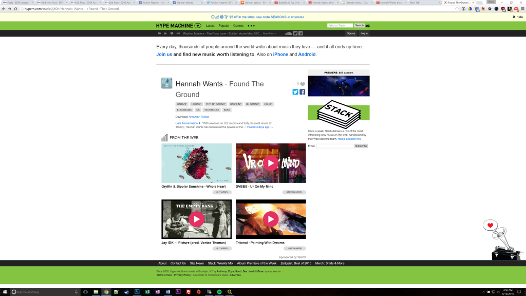
Task: Share via Twitter icon in player bar
Action: point(295,33)
